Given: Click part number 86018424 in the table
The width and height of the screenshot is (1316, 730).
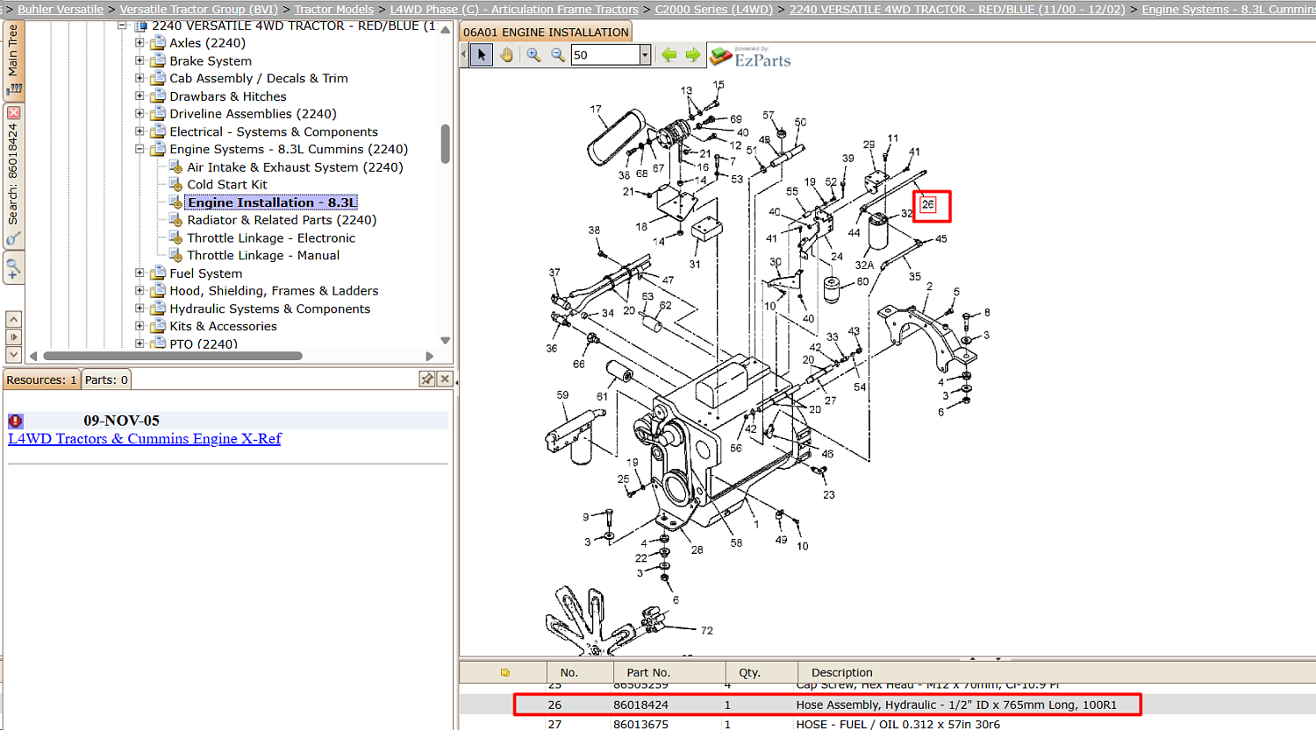Looking at the screenshot, I should pyautogui.click(x=640, y=705).
